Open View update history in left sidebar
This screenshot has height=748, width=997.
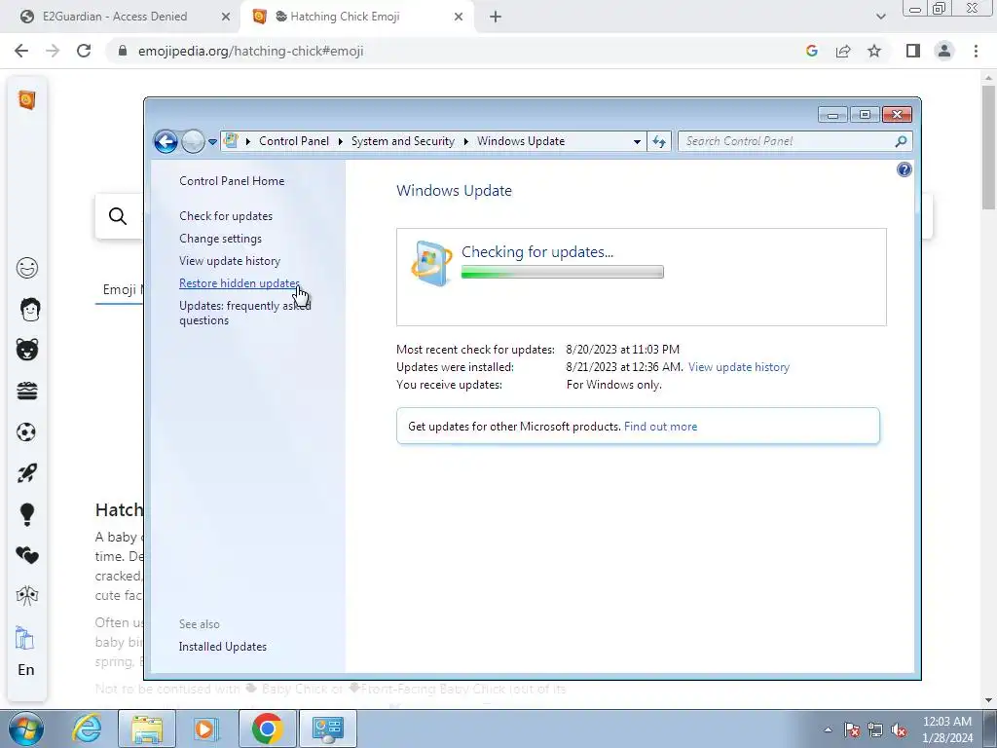[x=230, y=261]
